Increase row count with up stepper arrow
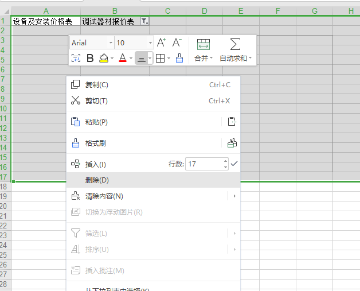Image resolution: width=360 pixels, height=291 pixels. coord(226,161)
